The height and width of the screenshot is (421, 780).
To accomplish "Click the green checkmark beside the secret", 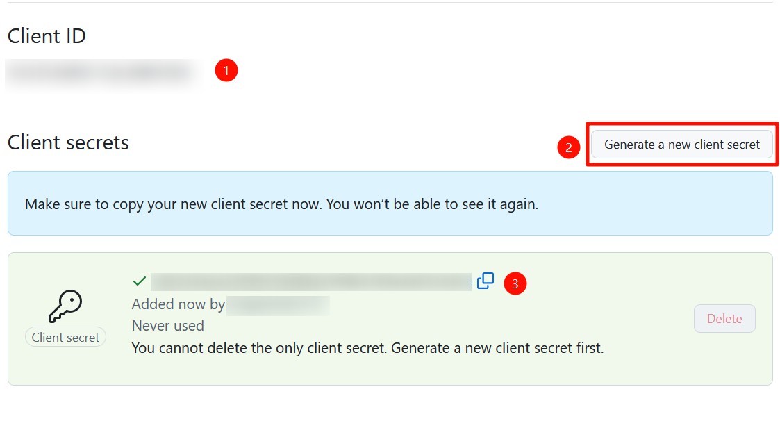I will (x=140, y=281).
